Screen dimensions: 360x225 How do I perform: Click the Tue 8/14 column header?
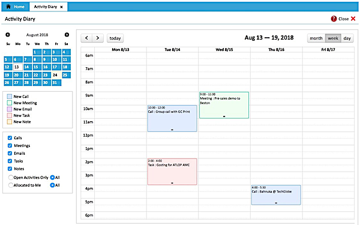[172, 50]
